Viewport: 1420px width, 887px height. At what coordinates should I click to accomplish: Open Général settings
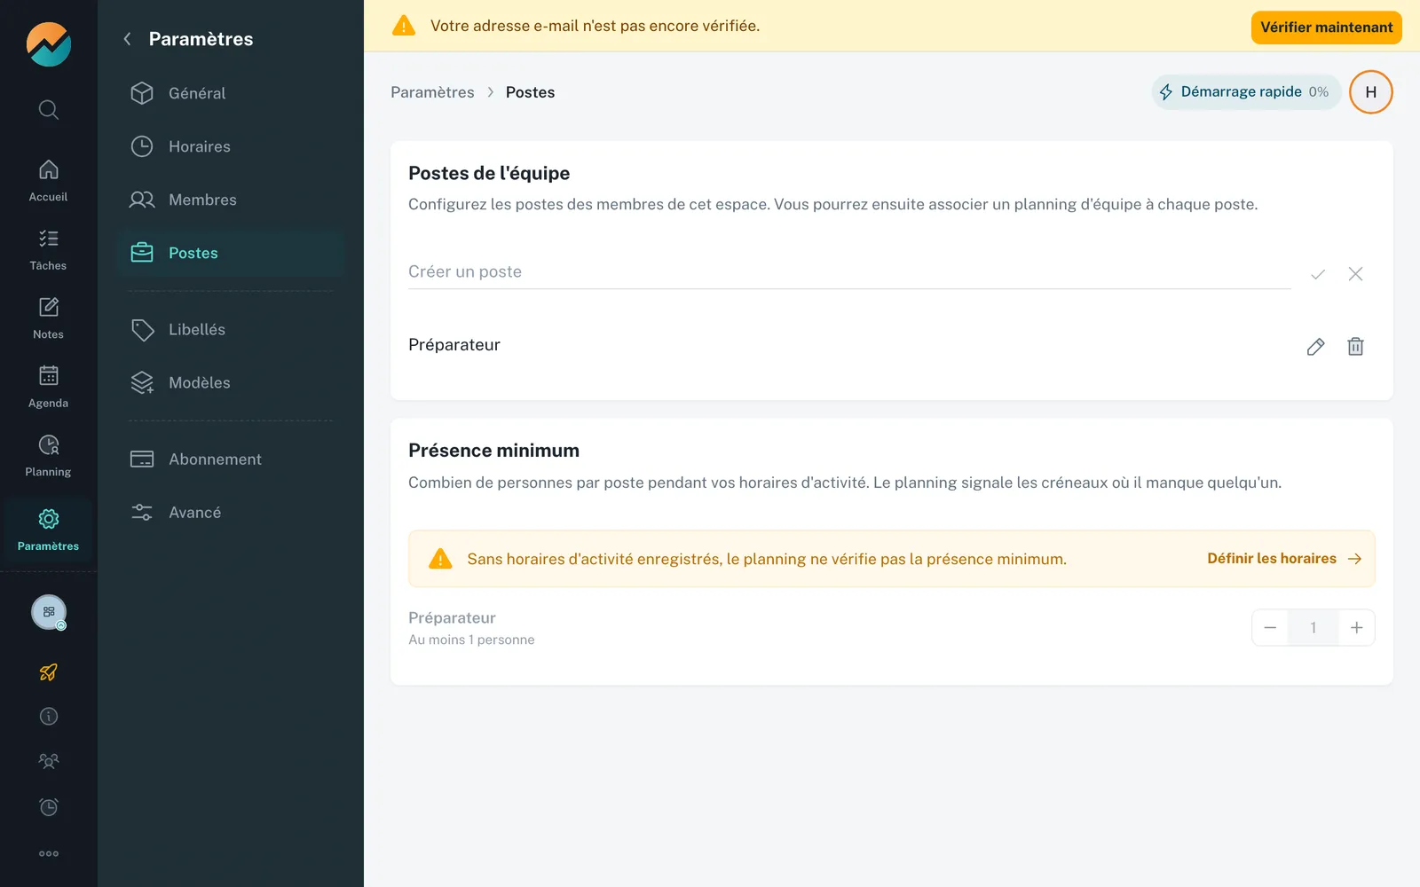(x=231, y=93)
